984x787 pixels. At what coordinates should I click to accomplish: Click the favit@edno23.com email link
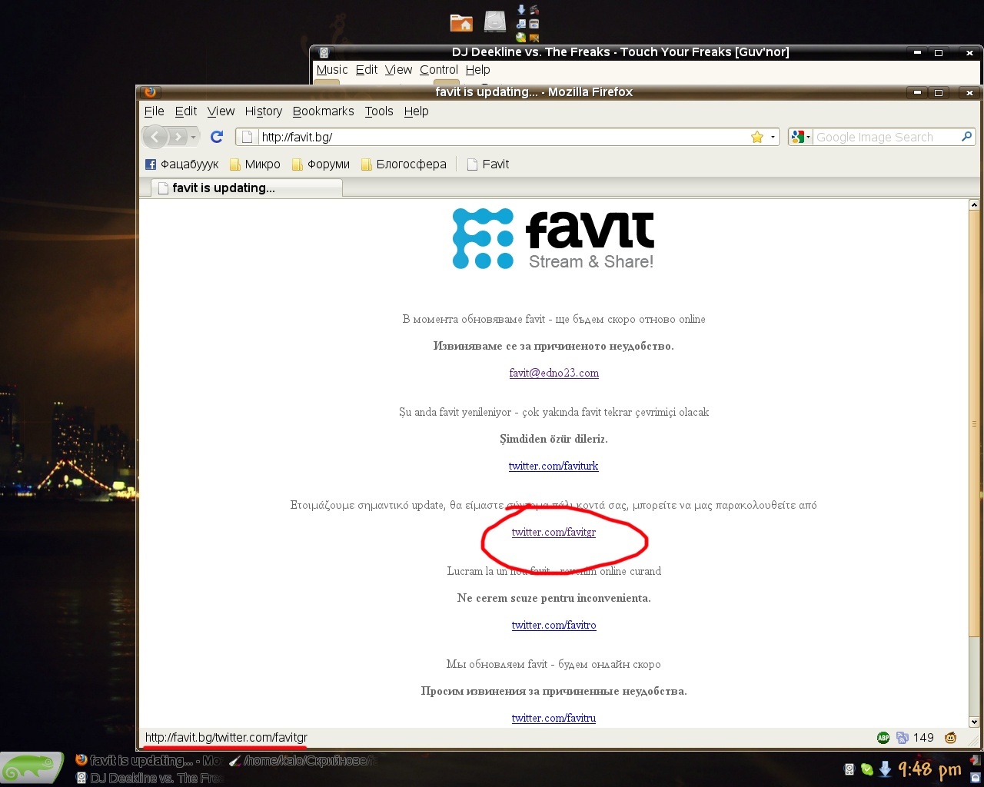point(553,373)
